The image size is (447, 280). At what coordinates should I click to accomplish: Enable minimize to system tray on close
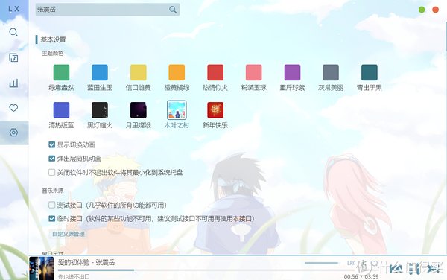click(x=51, y=172)
